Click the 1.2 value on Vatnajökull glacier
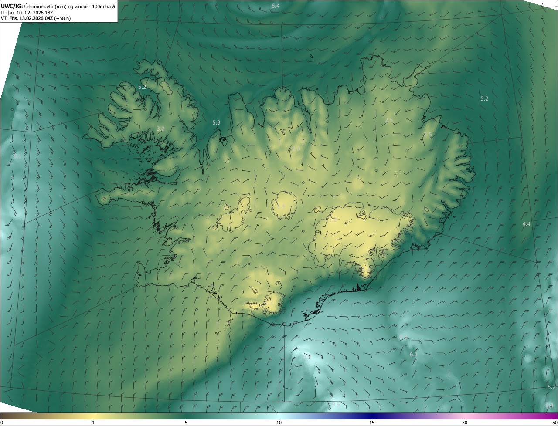 pyautogui.click(x=333, y=220)
